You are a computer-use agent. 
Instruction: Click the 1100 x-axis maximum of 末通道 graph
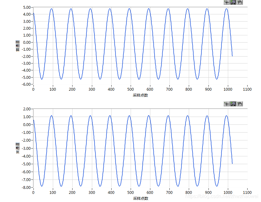pos(247,193)
